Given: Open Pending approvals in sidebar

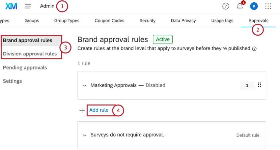Looking at the screenshot, I should point(25,68).
